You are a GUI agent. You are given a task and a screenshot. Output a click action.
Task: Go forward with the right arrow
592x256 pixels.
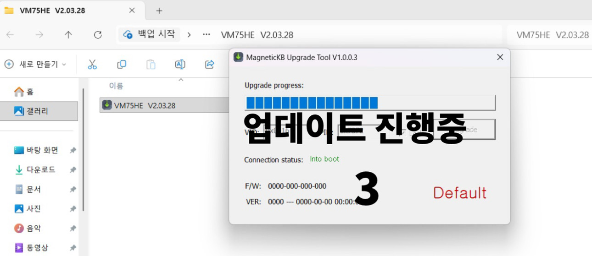point(39,35)
